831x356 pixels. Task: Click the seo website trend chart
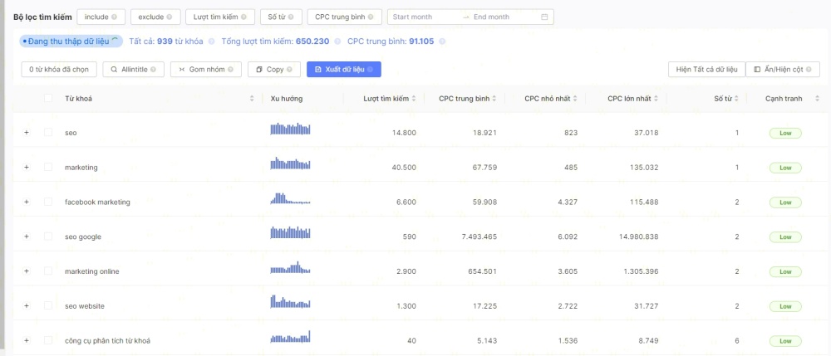coord(290,305)
